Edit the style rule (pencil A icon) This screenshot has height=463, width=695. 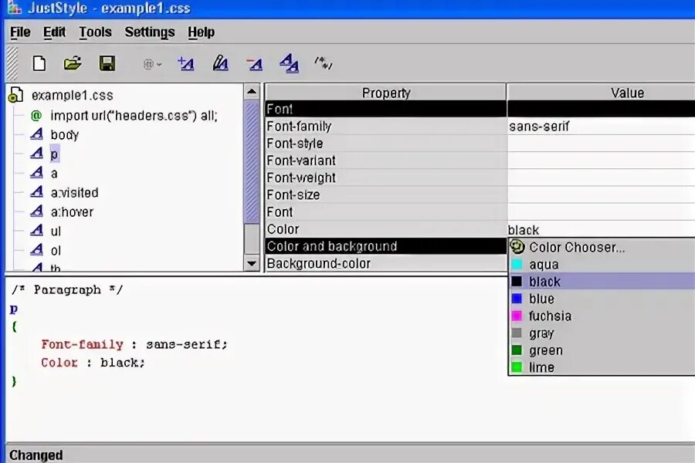click(220, 63)
